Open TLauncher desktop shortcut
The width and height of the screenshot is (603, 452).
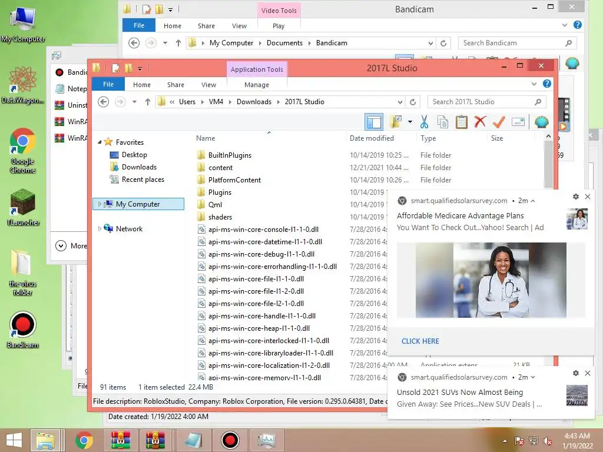pos(23,207)
